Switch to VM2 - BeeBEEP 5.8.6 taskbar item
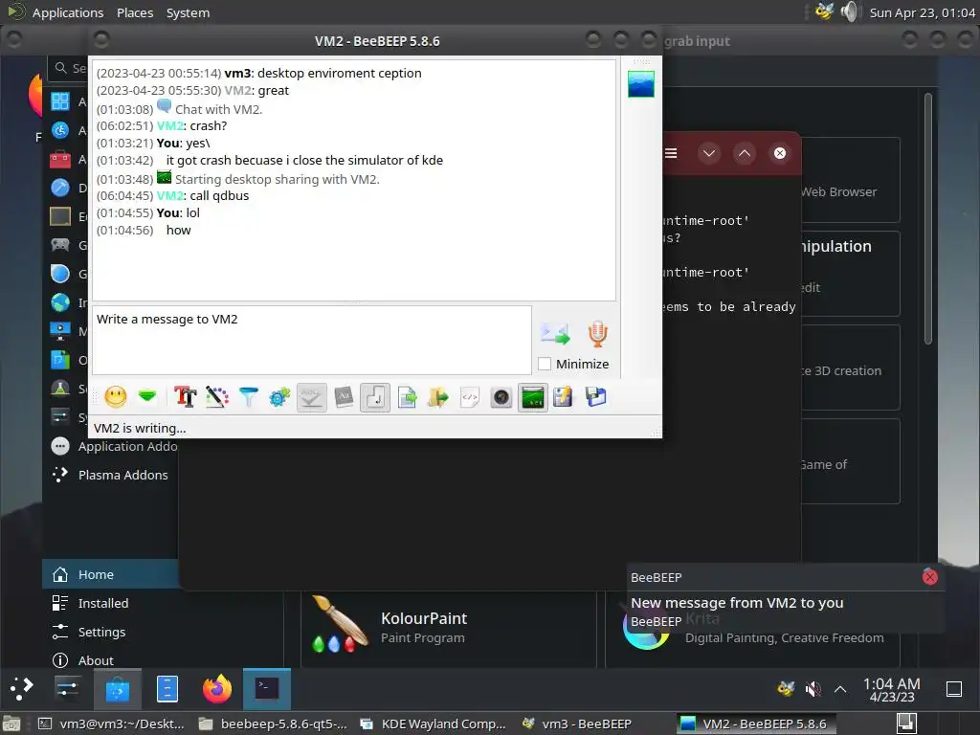The width and height of the screenshot is (980, 735). pyautogui.click(x=755, y=724)
